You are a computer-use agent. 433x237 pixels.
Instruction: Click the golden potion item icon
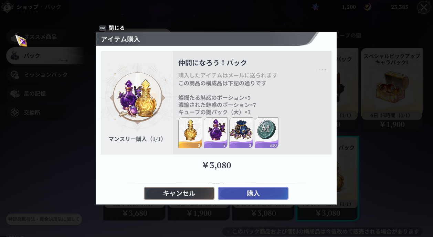(x=190, y=133)
